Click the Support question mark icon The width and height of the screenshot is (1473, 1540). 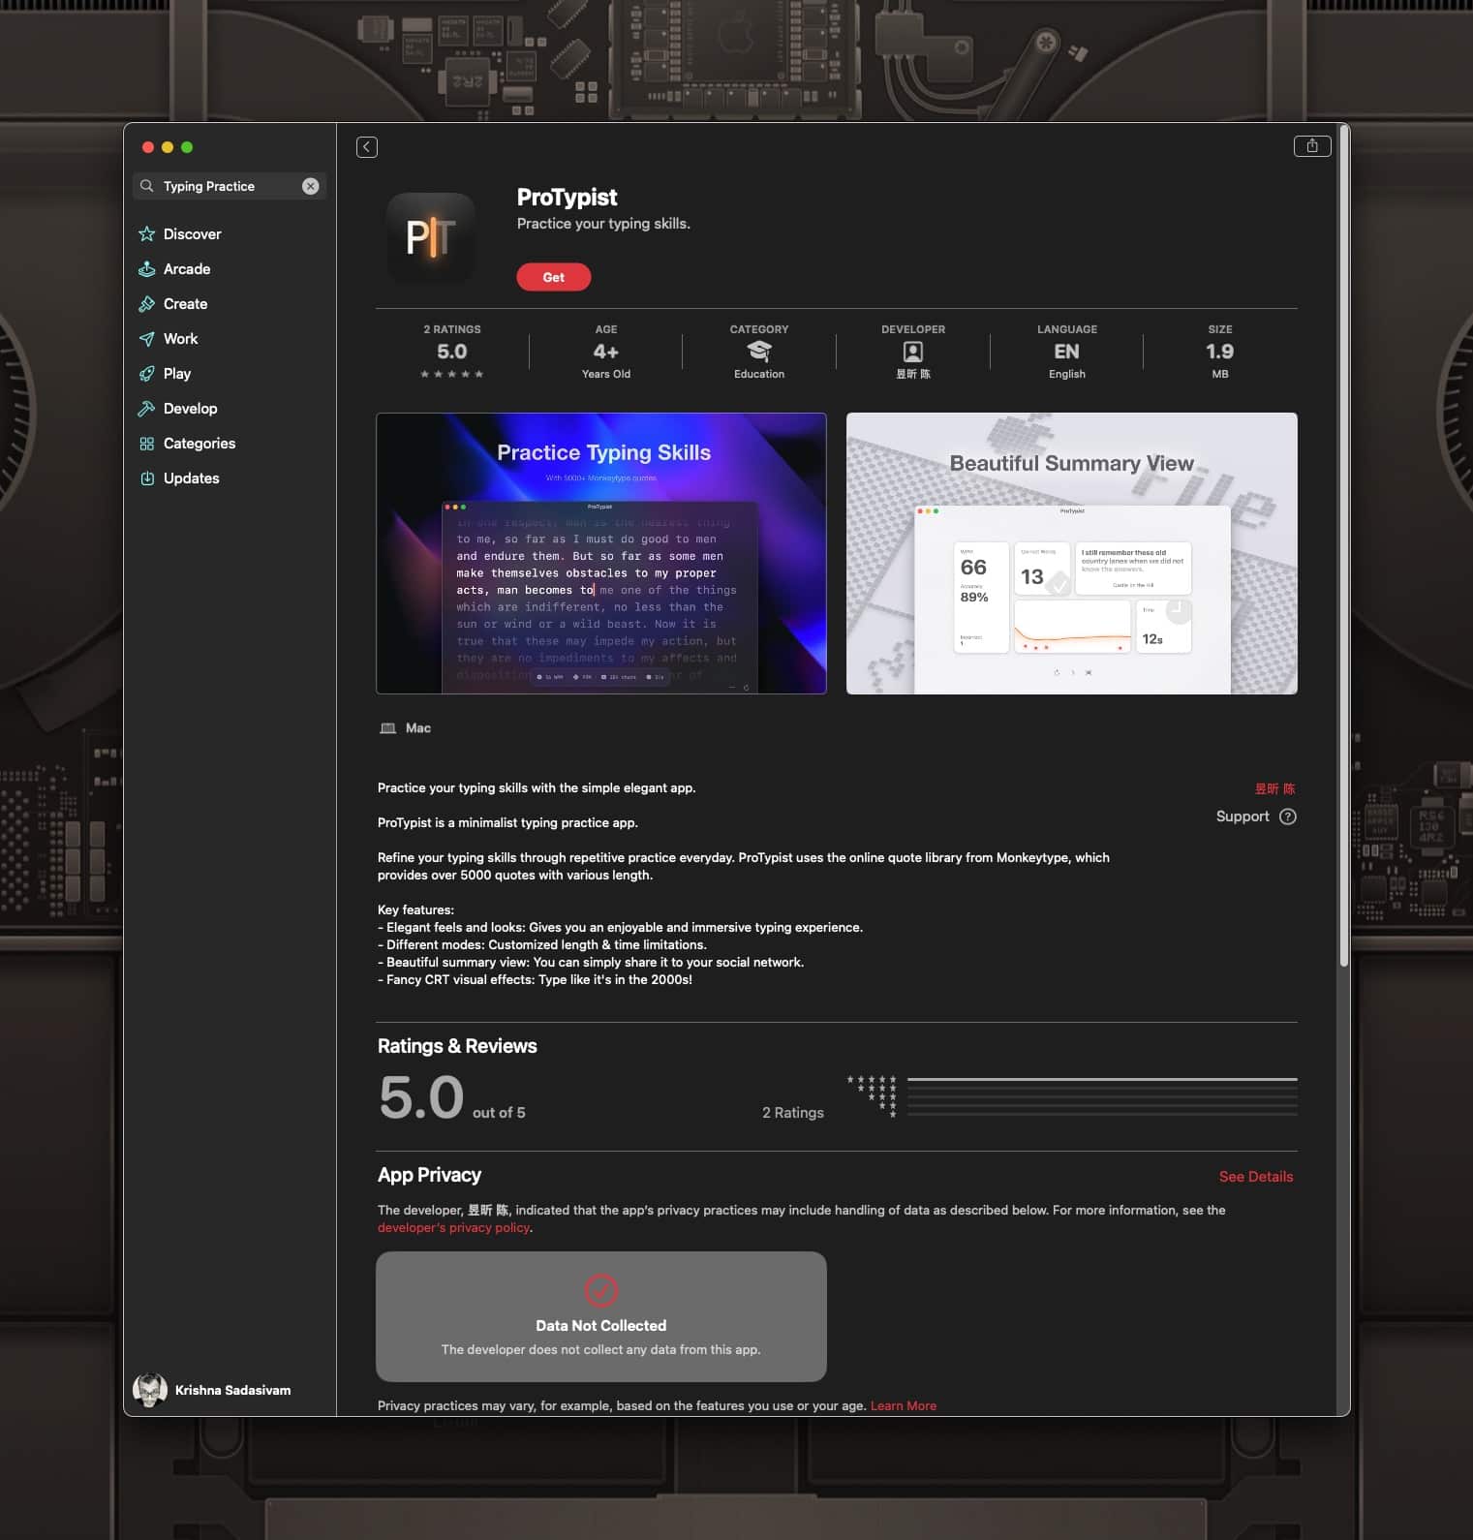[x=1287, y=816]
